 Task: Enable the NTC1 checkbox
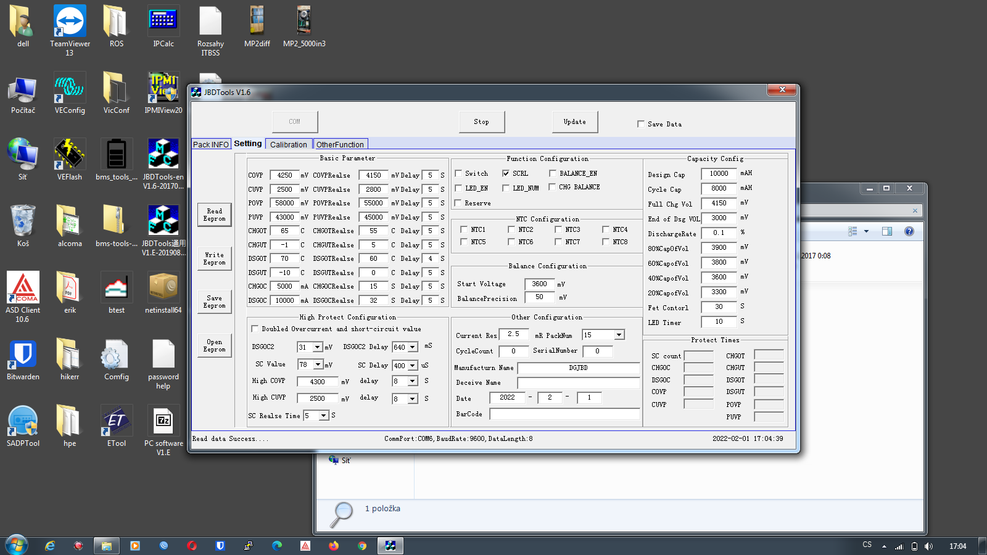(x=464, y=229)
